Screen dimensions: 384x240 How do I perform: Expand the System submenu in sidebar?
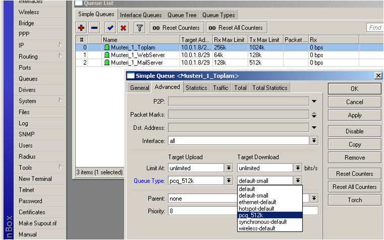60,100
